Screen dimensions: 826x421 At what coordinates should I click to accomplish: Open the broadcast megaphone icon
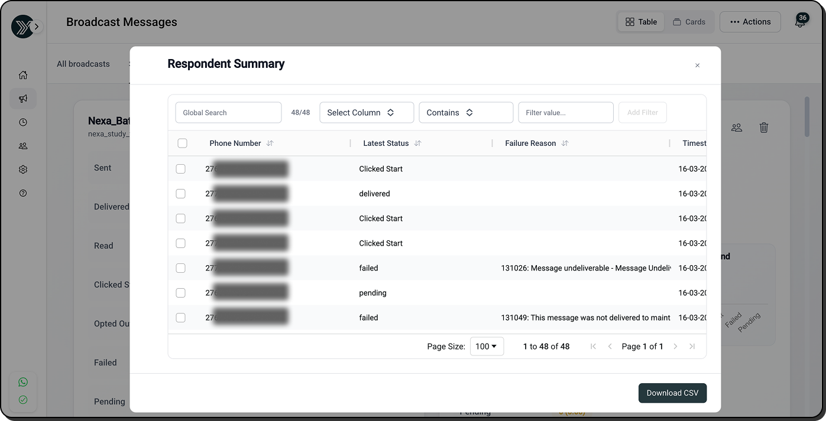[23, 99]
